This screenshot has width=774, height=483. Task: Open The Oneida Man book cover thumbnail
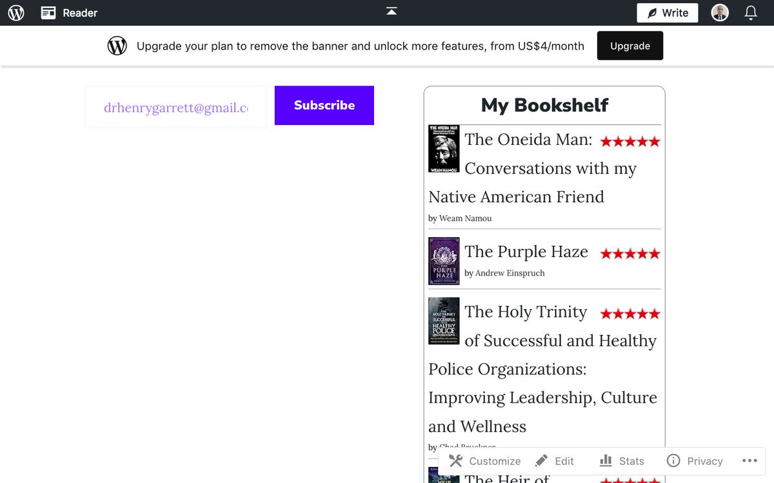coord(444,149)
